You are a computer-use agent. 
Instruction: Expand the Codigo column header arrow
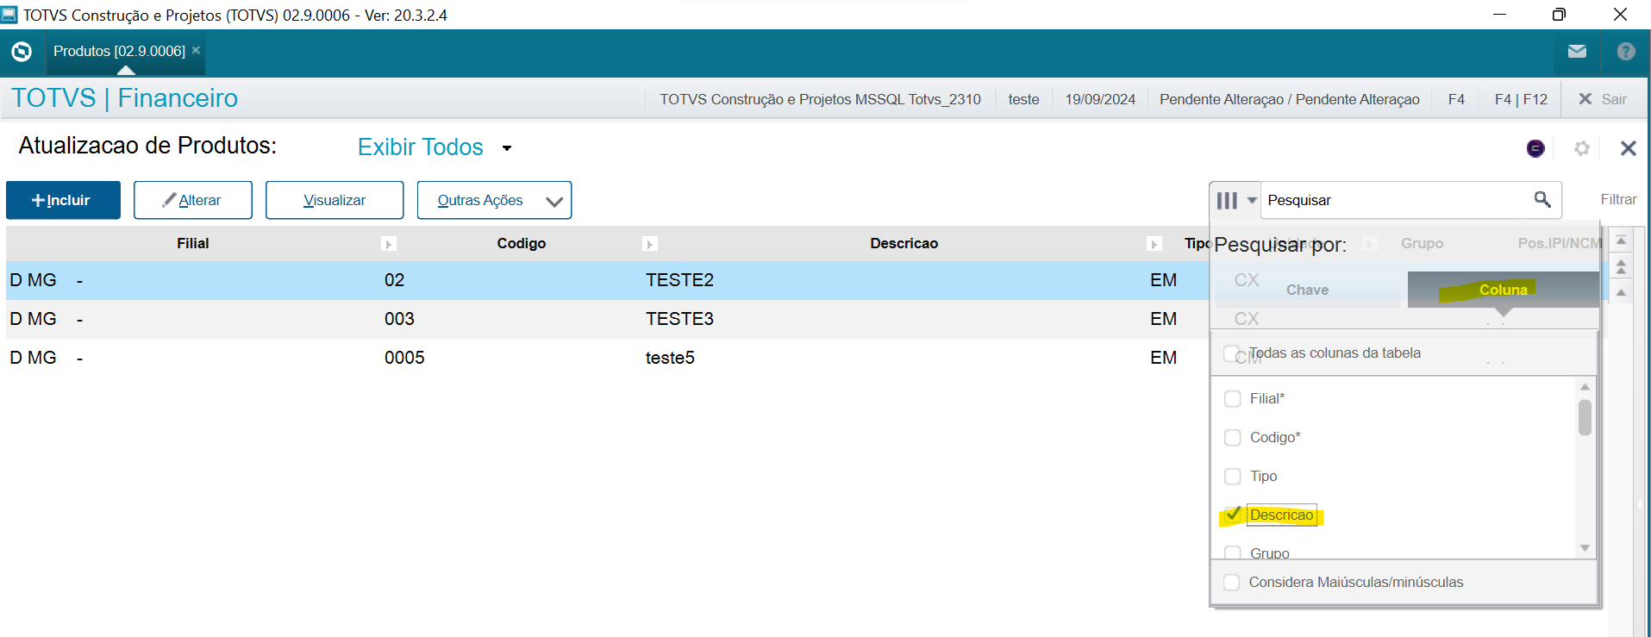(650, 244)
